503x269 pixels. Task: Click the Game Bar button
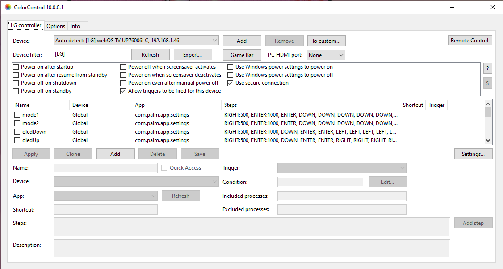(242, 55)
